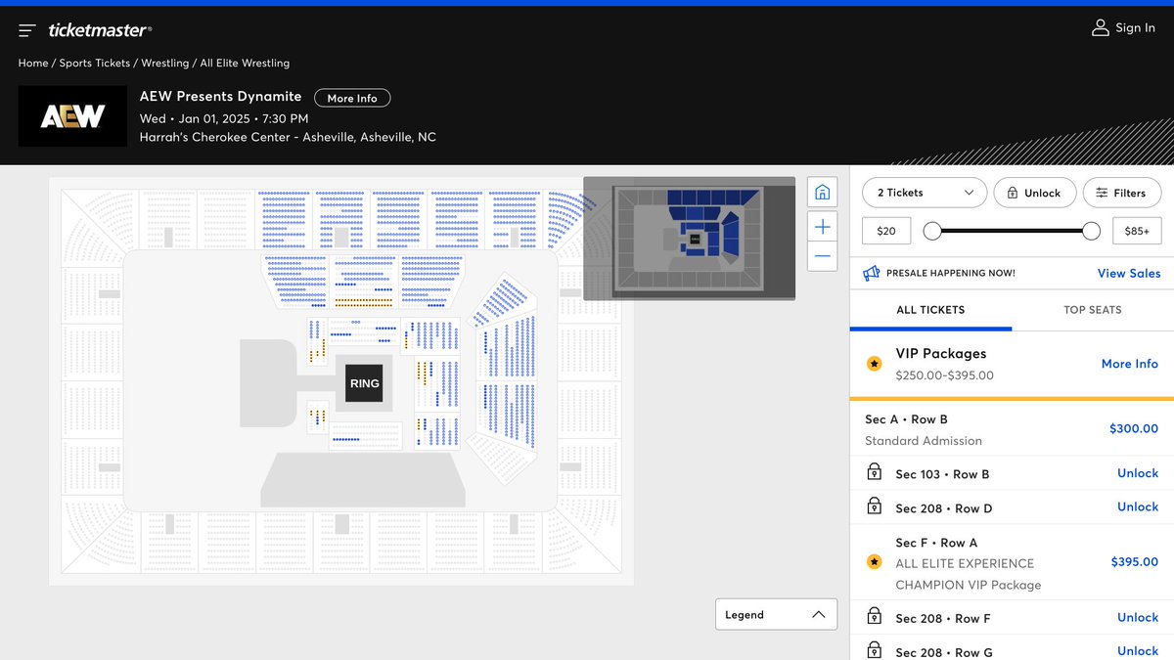This screenshot has width=1174, height=660.
Task: Click the Sign In user icon
Action: click(x=1101, y=28)
